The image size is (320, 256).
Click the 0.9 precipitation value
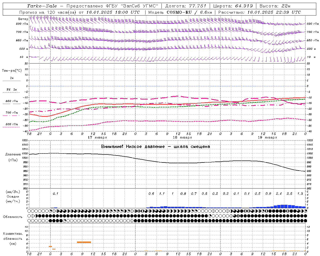pyautogui.click(x=268, y=194)
